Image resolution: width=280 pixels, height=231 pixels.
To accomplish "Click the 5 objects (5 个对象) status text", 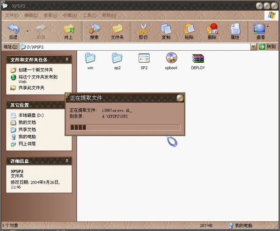I will coord(10,225).
